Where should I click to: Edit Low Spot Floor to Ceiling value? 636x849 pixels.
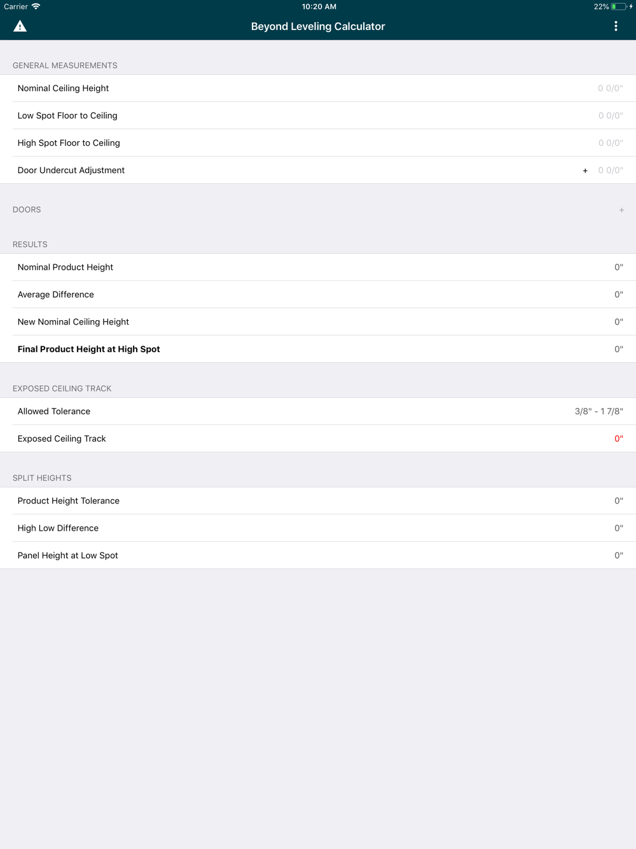(x=610, y=116)
